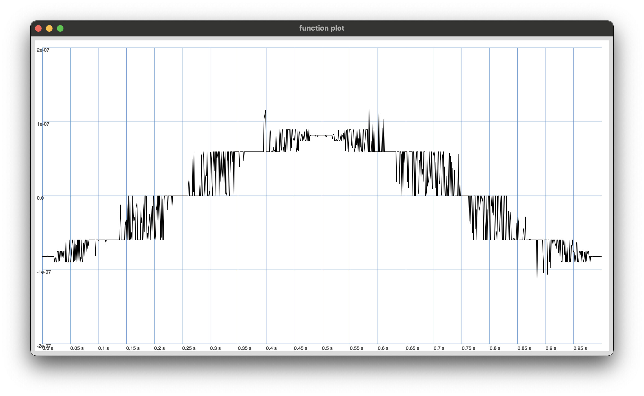Close the function plot window
644x396 pixels.
click(x=38, y=28)
